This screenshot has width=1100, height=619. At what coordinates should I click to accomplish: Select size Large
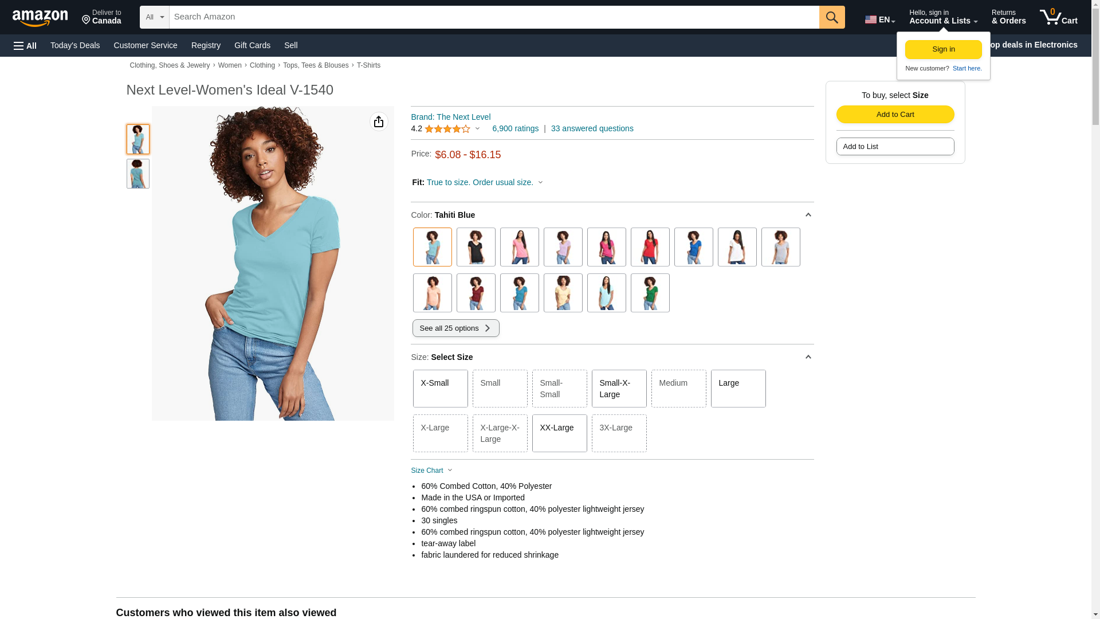(x=737, y=388)
